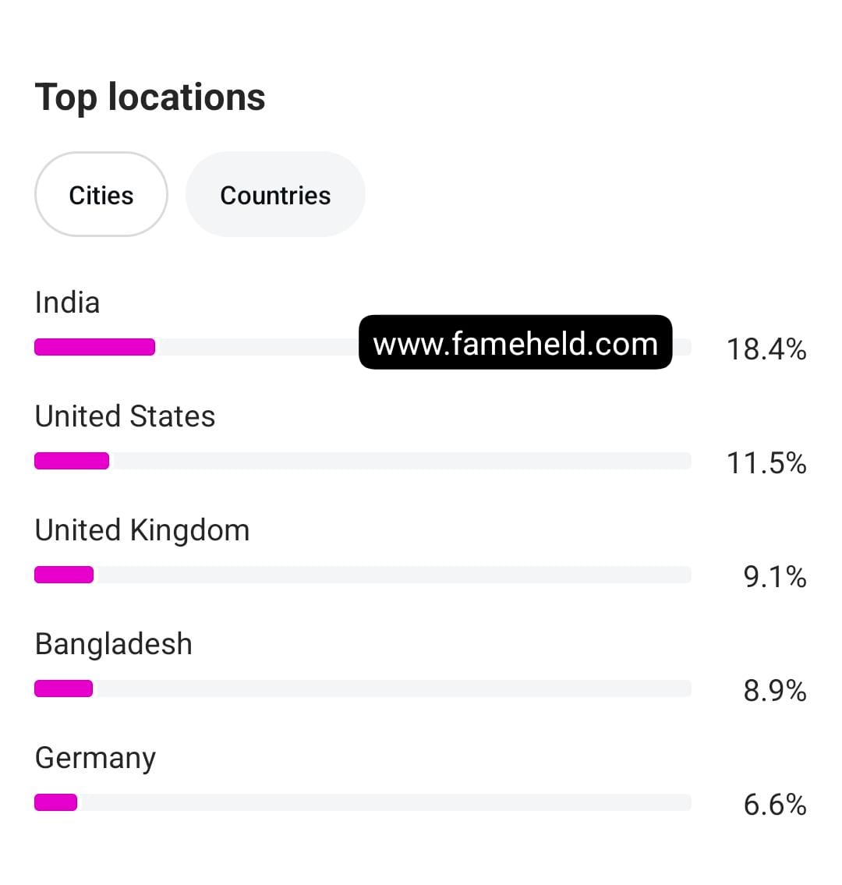
Task: Click the India country label
Action: [68, 303]
